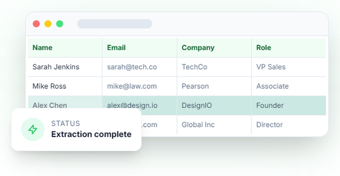Open the sarah@tech.co email address

click(132, 67)
